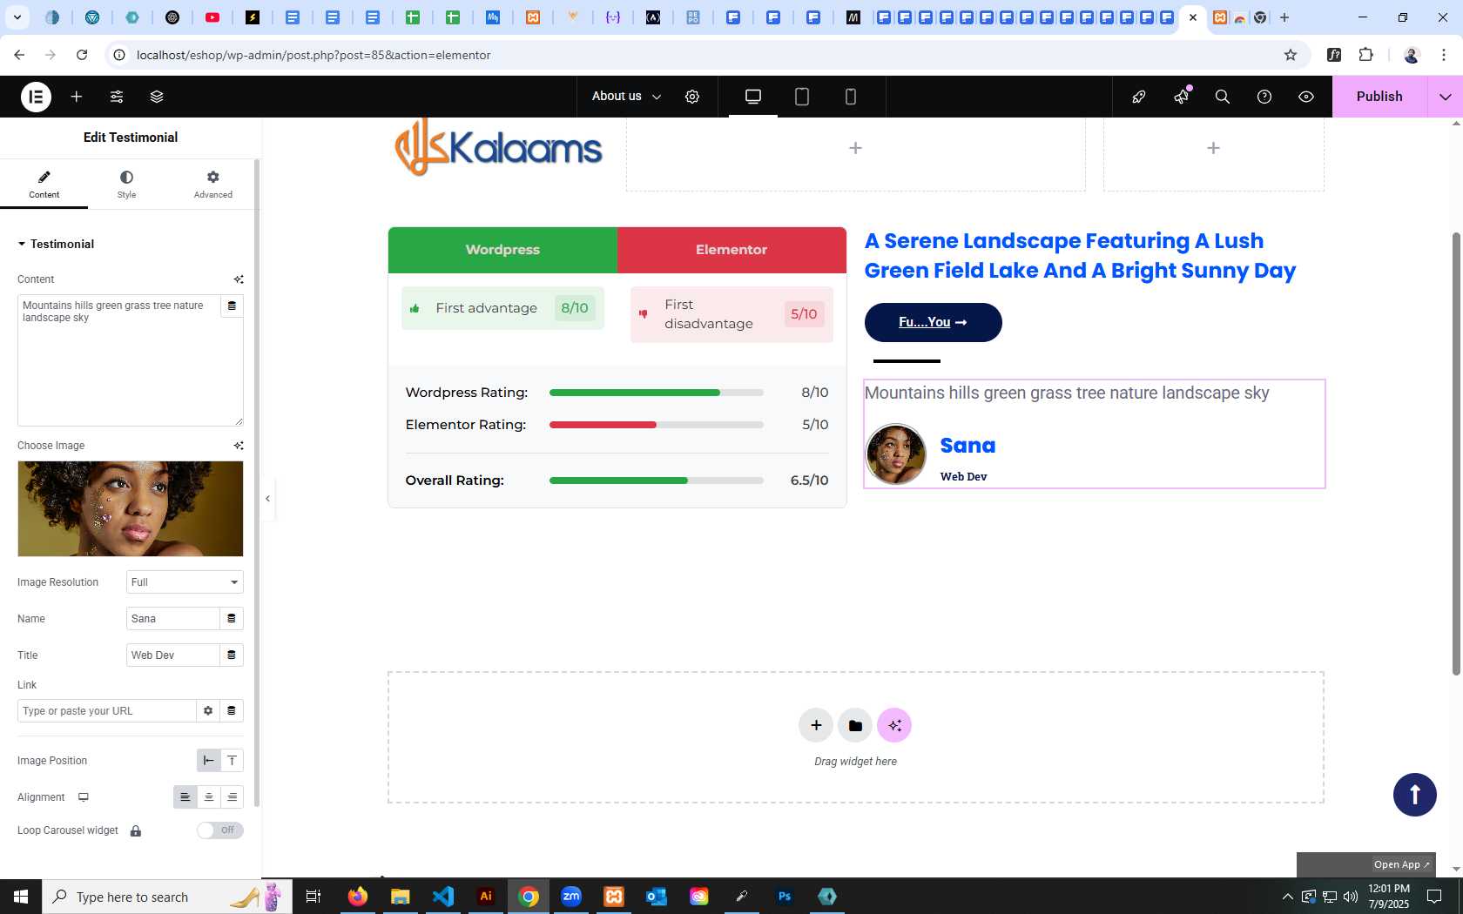
Task: Open the About us page dropdown
Action: click(x=626, y=97)
